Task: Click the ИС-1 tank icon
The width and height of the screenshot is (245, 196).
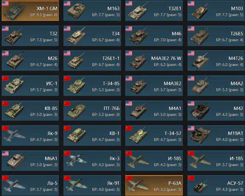Action: click(x=14, y=86)
